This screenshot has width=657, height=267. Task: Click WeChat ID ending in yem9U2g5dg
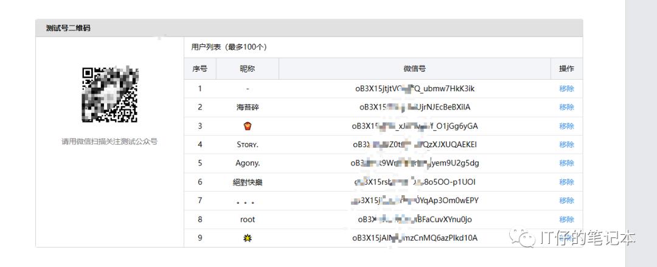pyautogui.click(x=415, y=163)
